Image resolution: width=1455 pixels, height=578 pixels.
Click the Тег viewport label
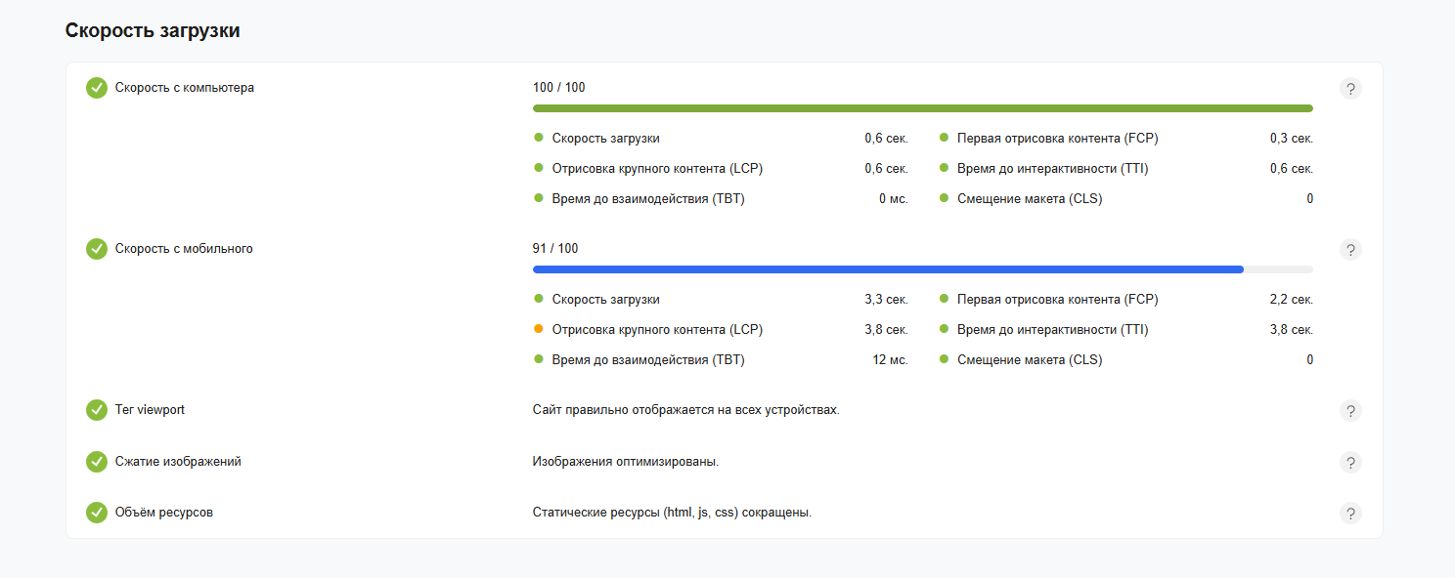pos(150,410)
